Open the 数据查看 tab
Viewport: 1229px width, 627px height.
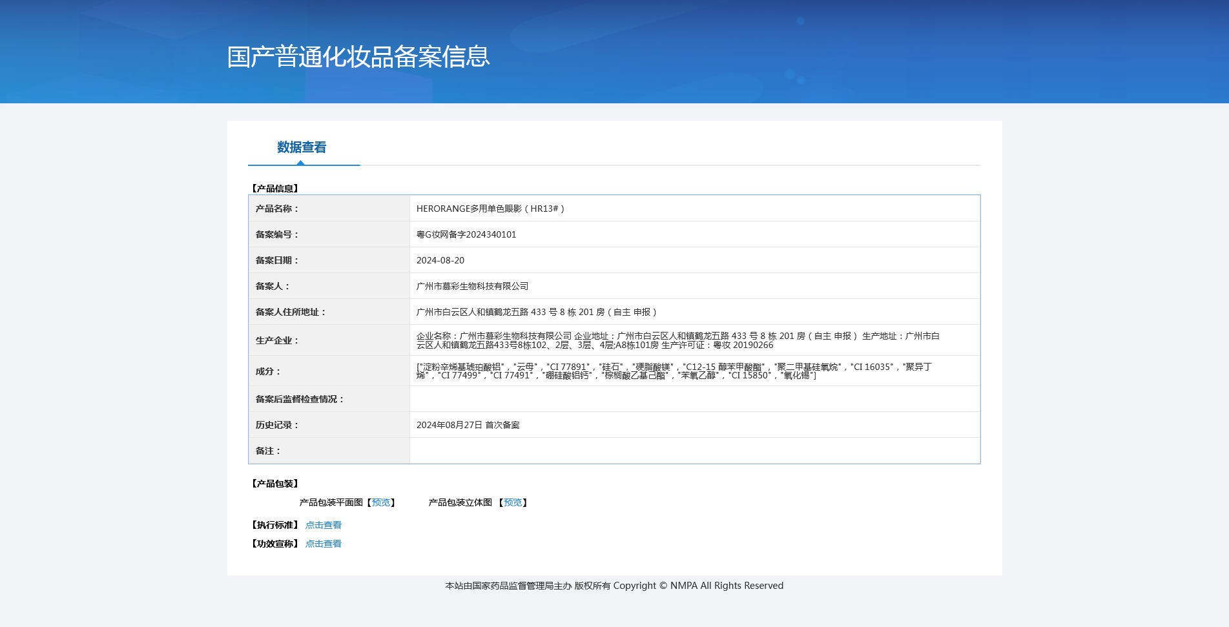(302, 147)
